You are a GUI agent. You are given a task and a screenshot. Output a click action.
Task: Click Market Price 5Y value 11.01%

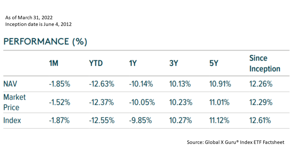pyautogui.click(x=219, y=102)
